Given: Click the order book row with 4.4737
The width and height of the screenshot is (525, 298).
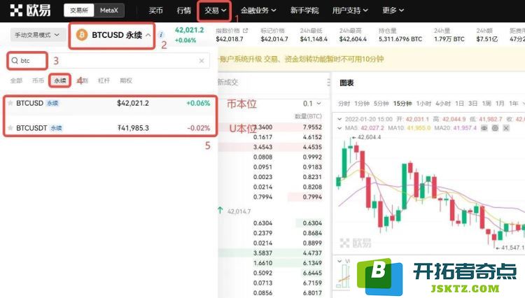Looking at the screenshot, I should 270,253.
